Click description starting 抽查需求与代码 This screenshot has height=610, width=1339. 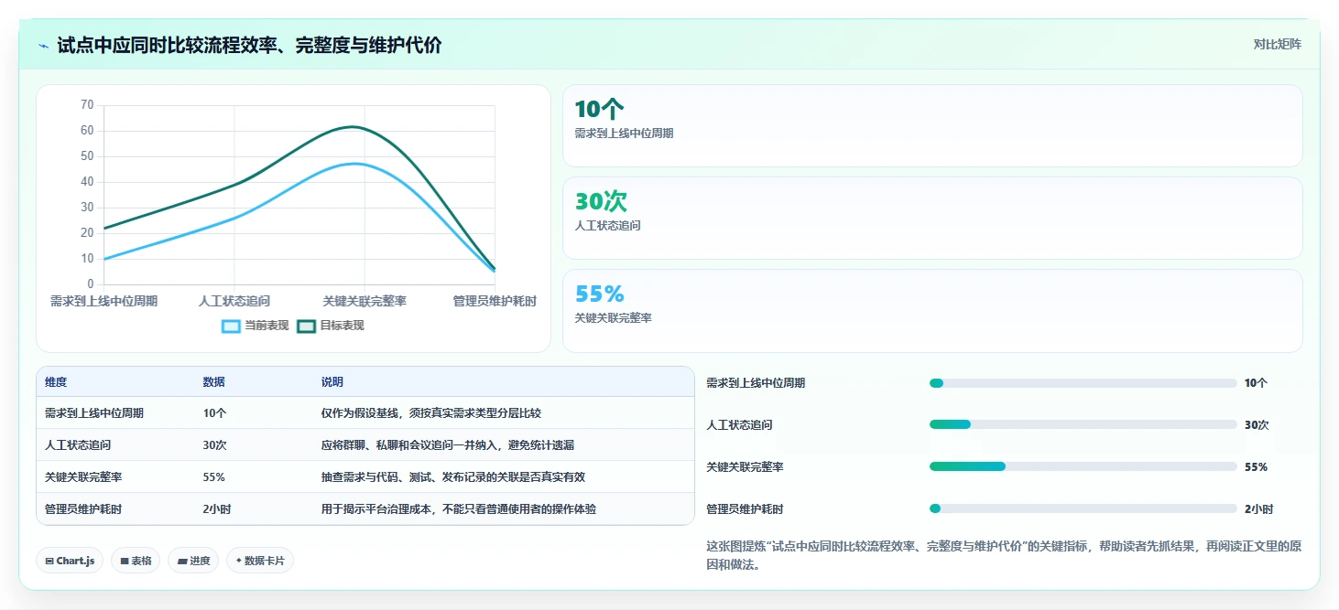point(453,477)
